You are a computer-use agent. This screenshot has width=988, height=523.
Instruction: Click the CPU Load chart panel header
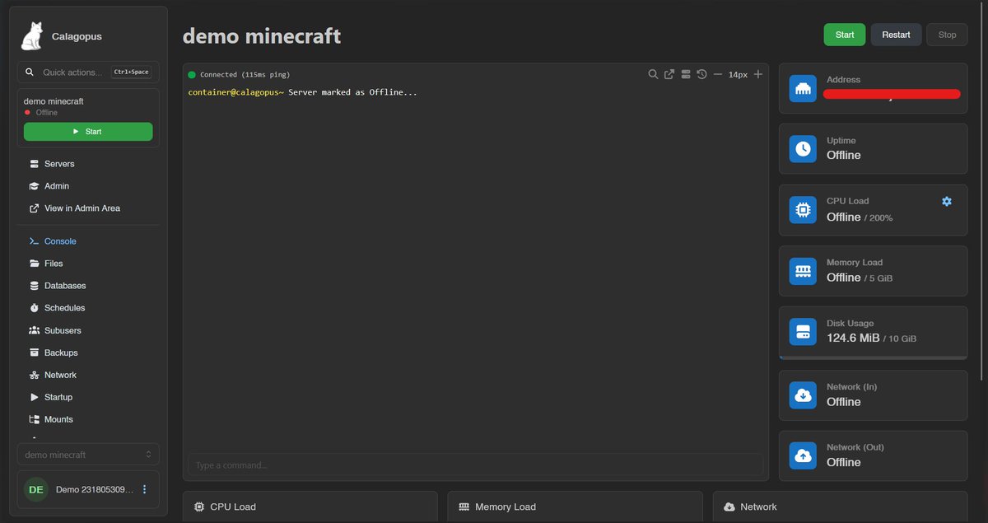(x=310, y=507)
